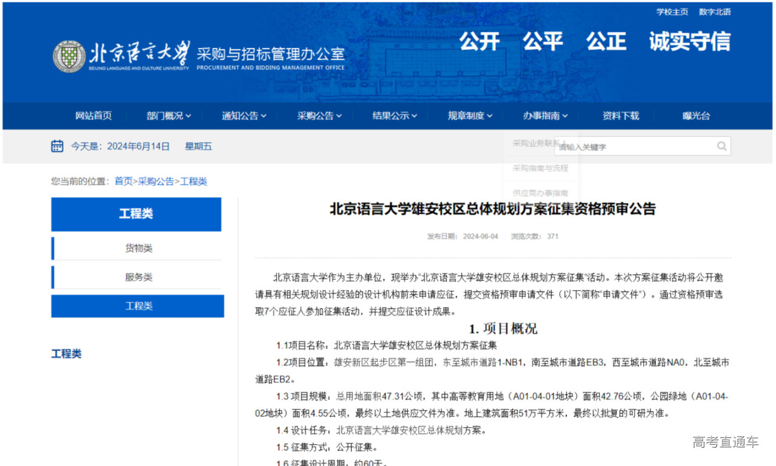Expand the 规章制度 dropdown menu
The width and height of the screenshot is (776, 466).
click(x=470, y=116)
